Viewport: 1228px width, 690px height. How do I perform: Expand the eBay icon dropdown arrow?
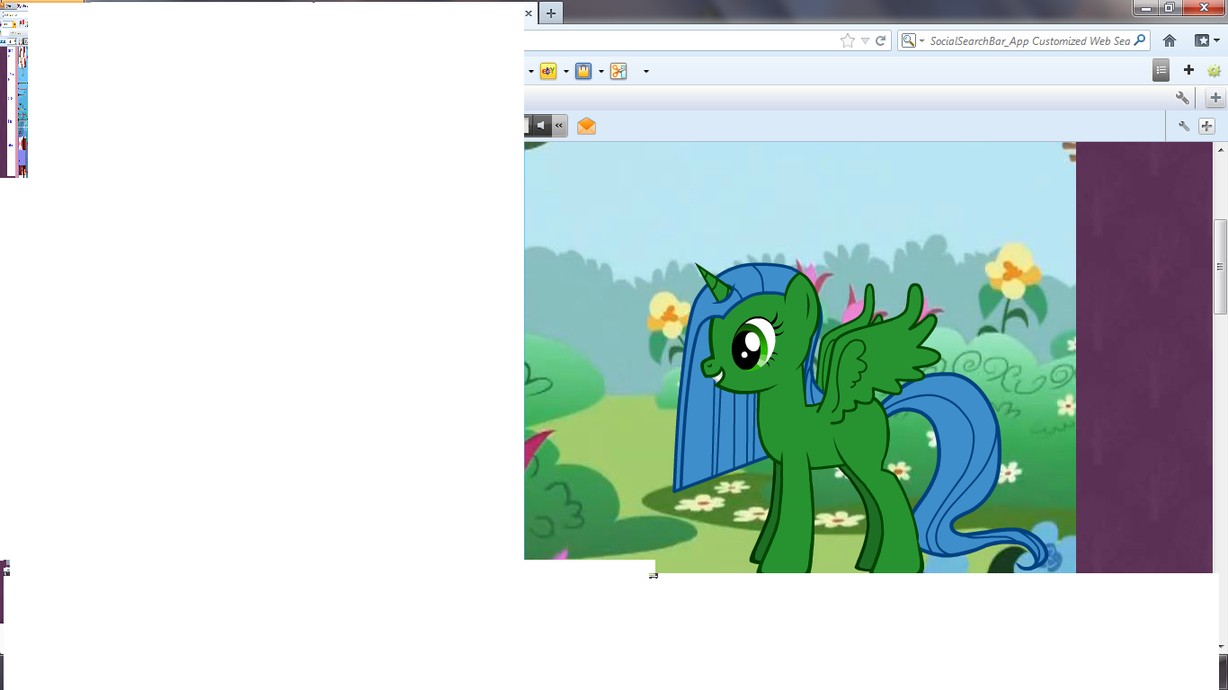565,71
